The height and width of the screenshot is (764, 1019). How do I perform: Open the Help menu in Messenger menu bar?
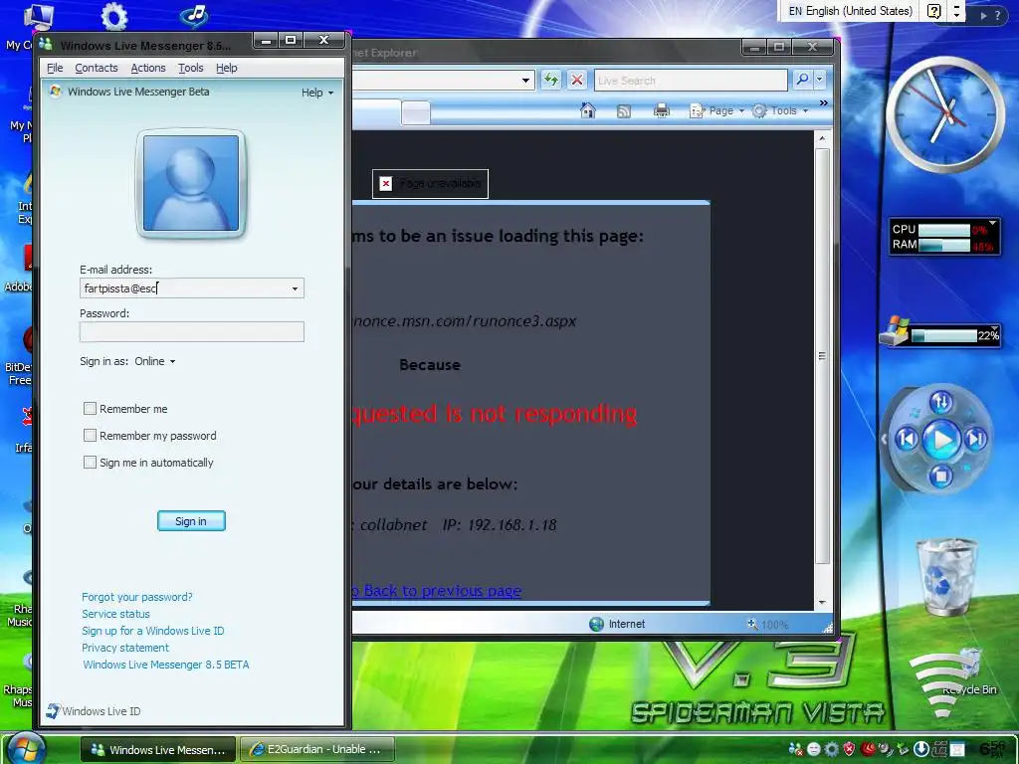pos(226,68)
